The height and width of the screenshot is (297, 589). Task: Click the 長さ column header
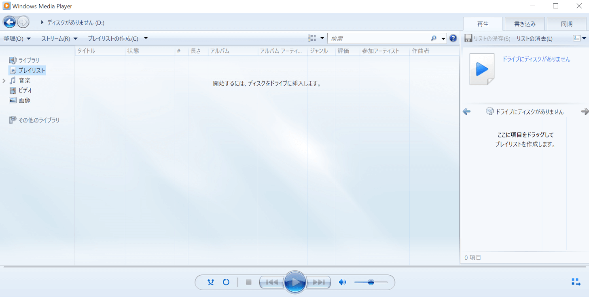coord(198,51)
